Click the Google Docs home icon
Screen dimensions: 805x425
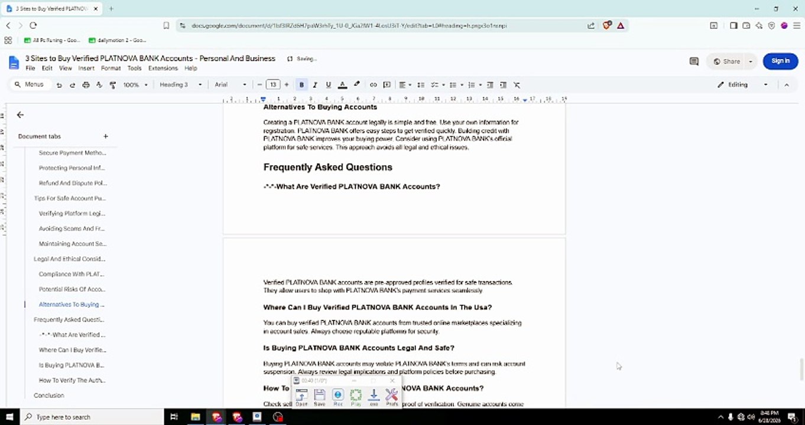click(13, 62)
